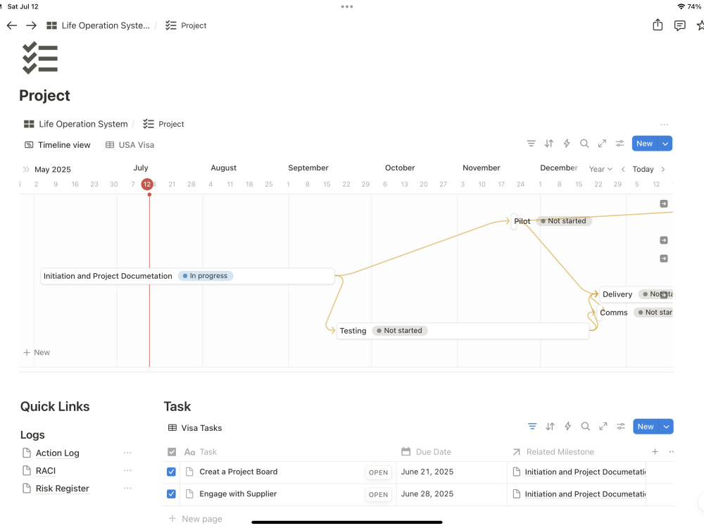Open the Visa Tasks New dropdown arrow

666,427
